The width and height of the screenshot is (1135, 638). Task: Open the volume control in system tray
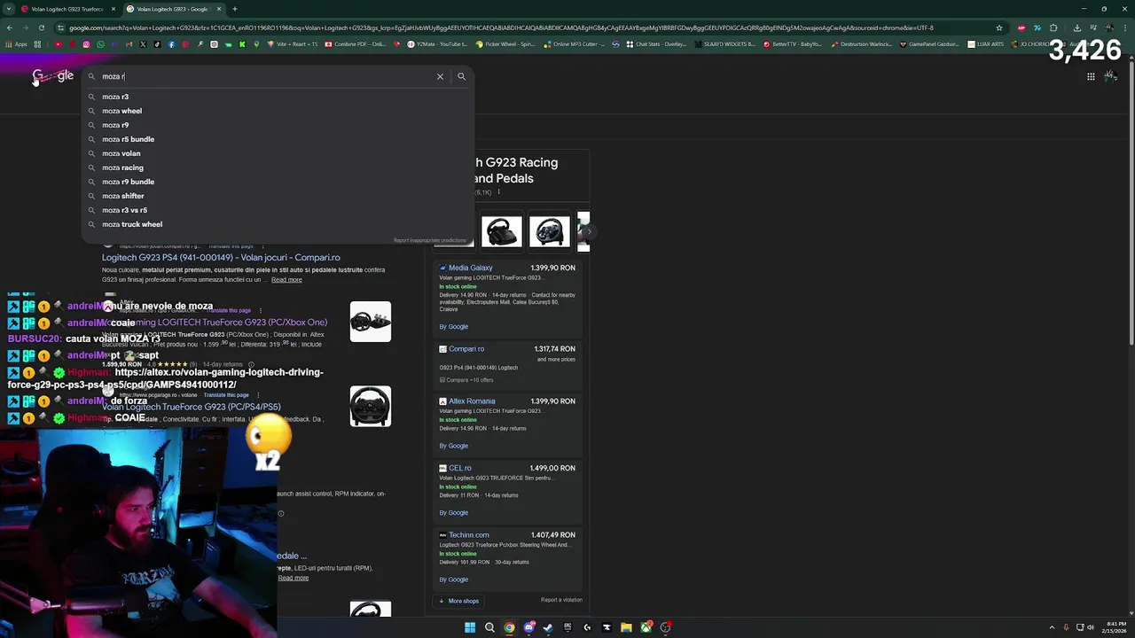1091,627
